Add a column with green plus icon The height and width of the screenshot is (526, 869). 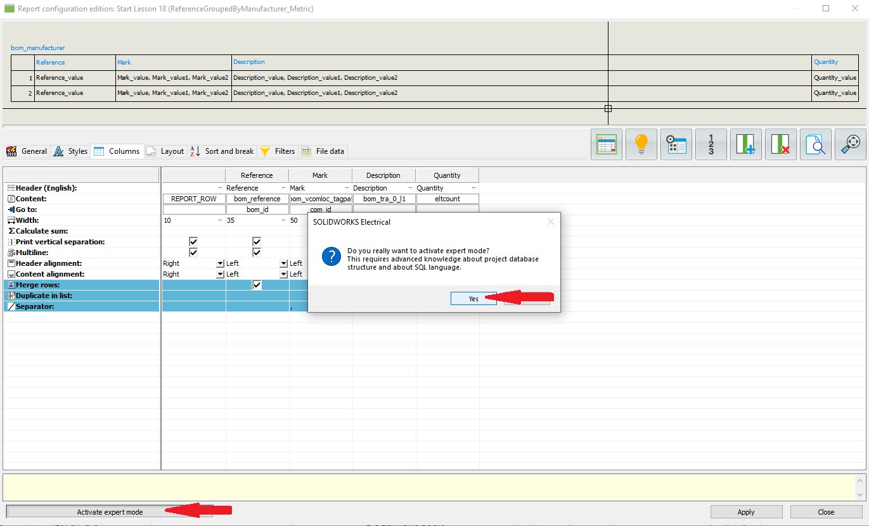pyautogui.click(x=745, y=144)
